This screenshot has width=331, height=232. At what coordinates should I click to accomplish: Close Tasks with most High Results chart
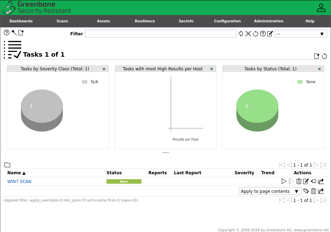(212, 69)
